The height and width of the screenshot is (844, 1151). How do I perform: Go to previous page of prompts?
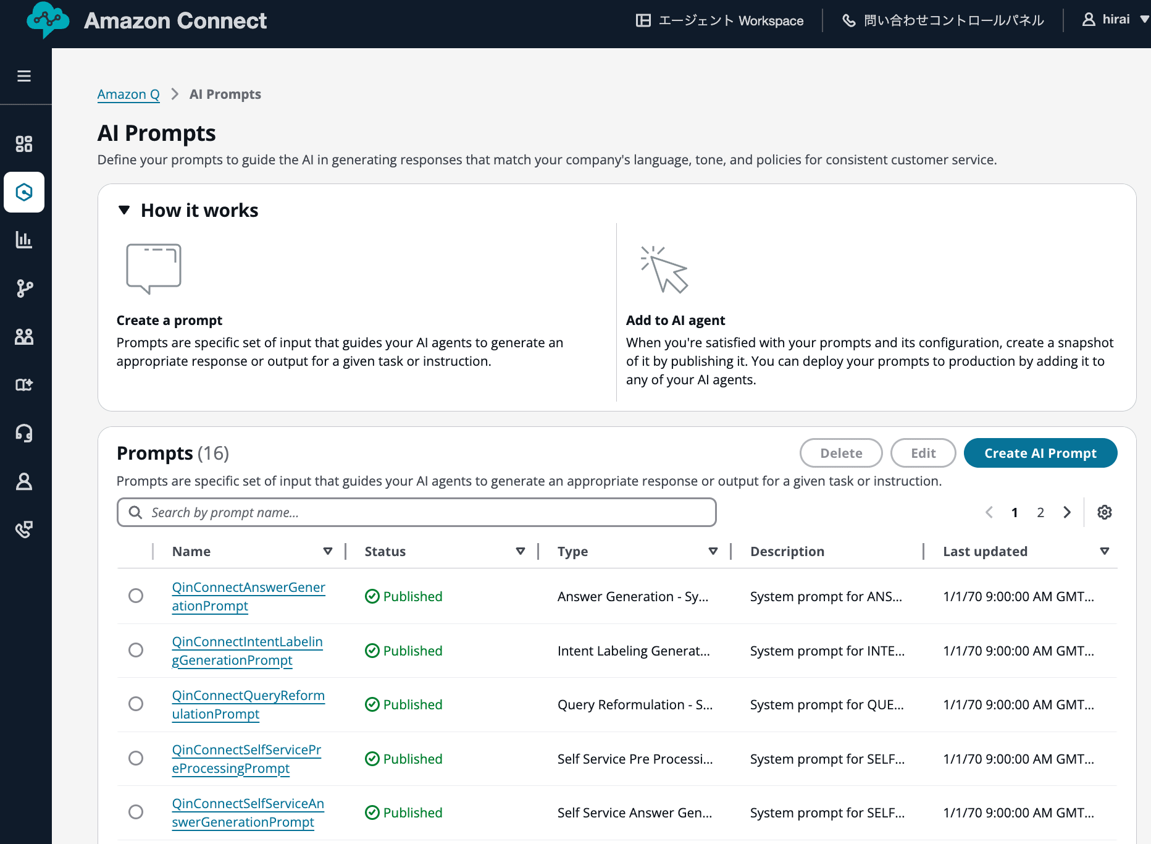pos(989,512)
